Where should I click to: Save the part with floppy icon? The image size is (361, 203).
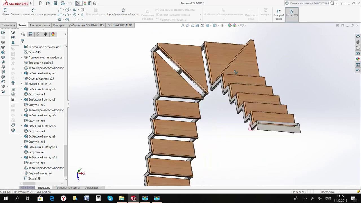point(55,3)
